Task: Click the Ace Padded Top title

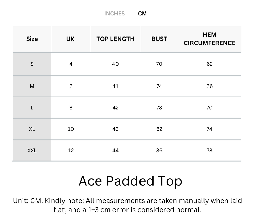Action: [x=130, y=181]
